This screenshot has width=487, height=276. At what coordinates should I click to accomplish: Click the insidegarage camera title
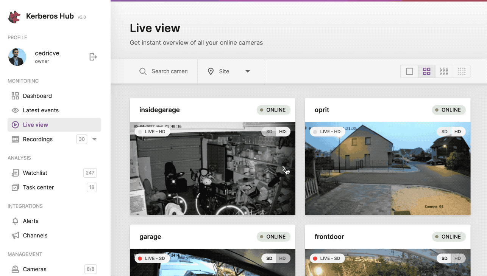pyautogui.click(x=159, y=110)
